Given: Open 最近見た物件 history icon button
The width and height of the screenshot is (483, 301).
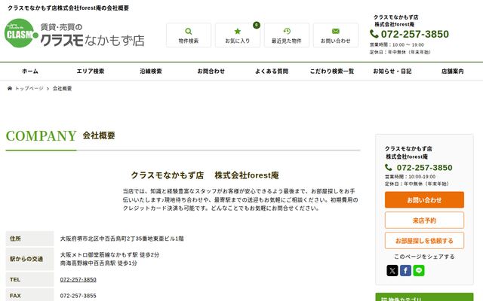Looking at the screenshot, I should click(x=287, y=35).
